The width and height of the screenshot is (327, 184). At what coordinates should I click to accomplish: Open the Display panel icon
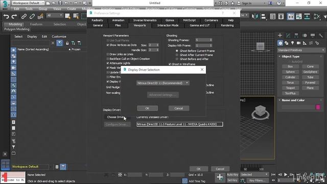click(x=313, y=35)
